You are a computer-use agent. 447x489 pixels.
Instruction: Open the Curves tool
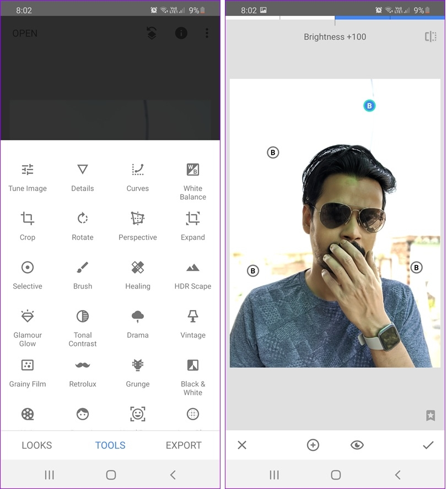[x=138, y=178]
